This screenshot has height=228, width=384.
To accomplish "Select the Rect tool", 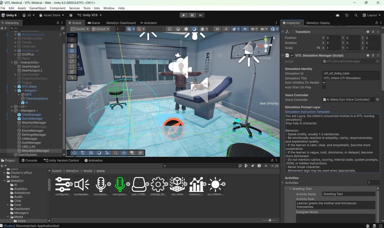I will click(x=72, y=67).
